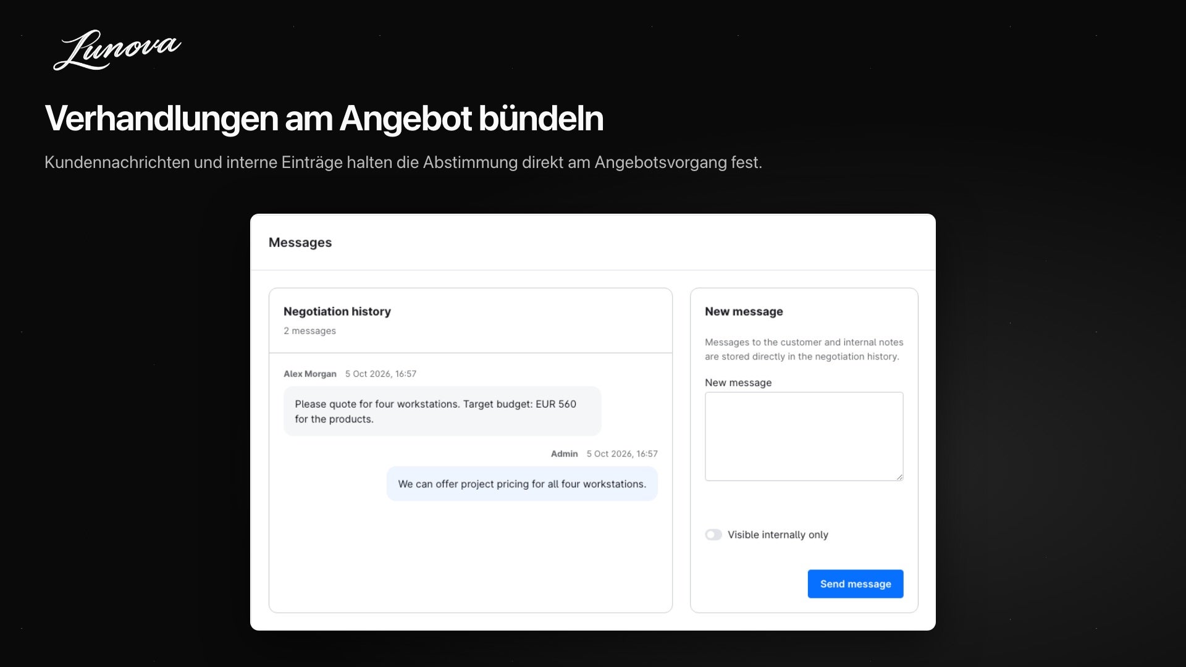Click the Kundennachrichten subtitle sentence

[403, 162]
